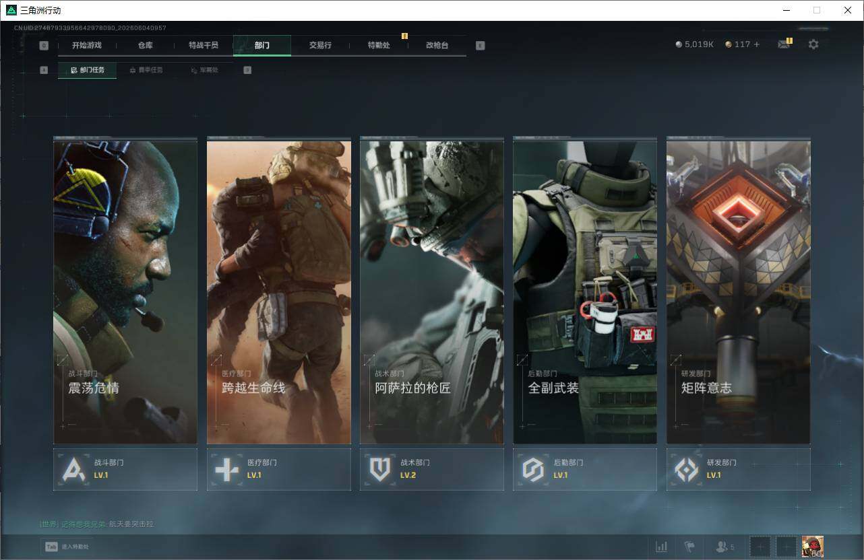Click the D key next sub-tab icon

pyautogui.click(x=247, y=70)
